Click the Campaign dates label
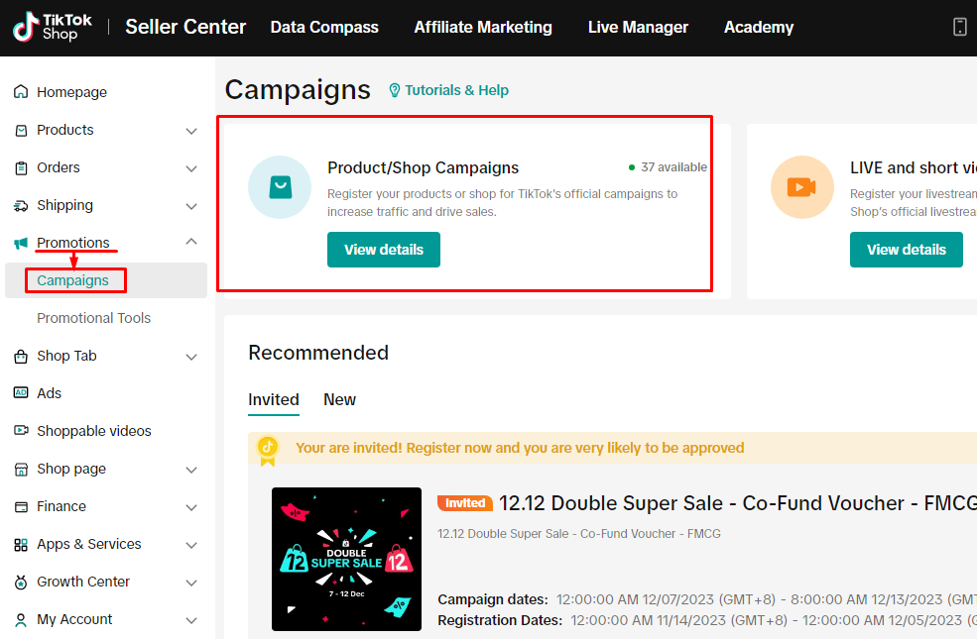The image size is (977, 639). (x=493, y=599)
